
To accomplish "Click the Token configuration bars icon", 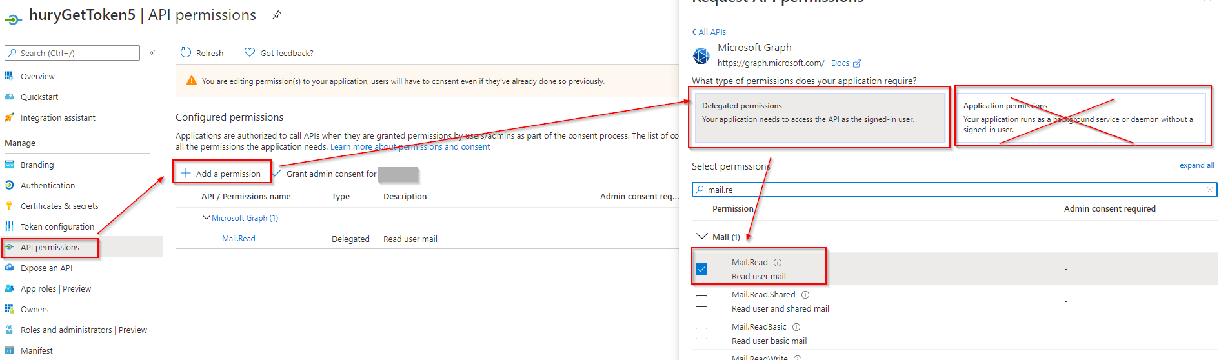I will [x=9, y=226].
